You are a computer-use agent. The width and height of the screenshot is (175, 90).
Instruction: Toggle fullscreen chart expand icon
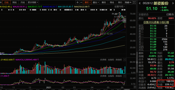coord(134,2)
